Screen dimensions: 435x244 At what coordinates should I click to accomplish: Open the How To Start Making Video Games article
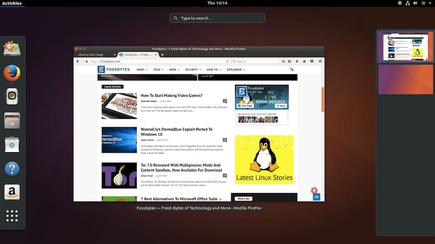[172, 95]
